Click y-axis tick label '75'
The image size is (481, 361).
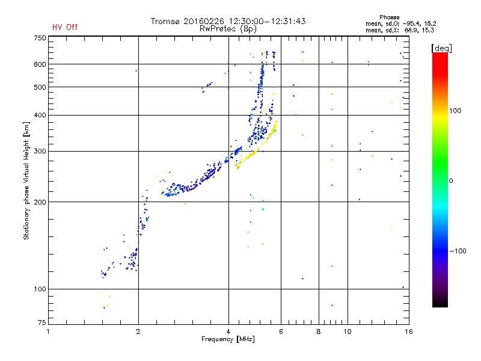pos(42,322)
